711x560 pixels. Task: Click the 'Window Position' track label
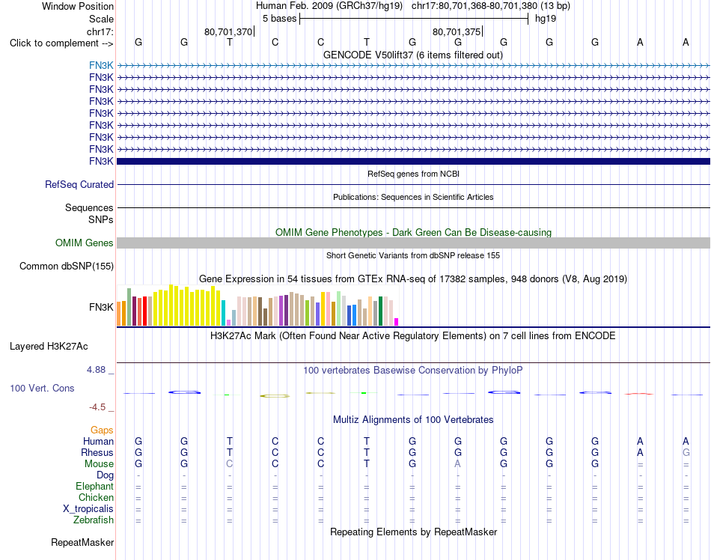(x=78, y=6)
